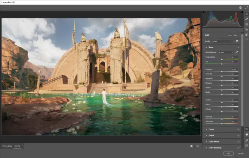Screen dimensions: 249x158
Task: Select Fit (43.4%) zoom option
Action: click(7, 146)
